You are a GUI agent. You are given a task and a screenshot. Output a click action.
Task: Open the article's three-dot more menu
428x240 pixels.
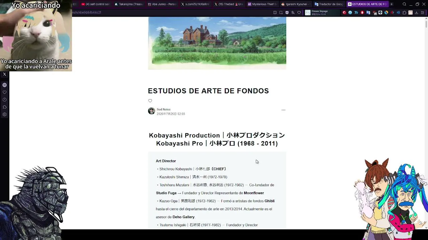click(x=283, y=110)
